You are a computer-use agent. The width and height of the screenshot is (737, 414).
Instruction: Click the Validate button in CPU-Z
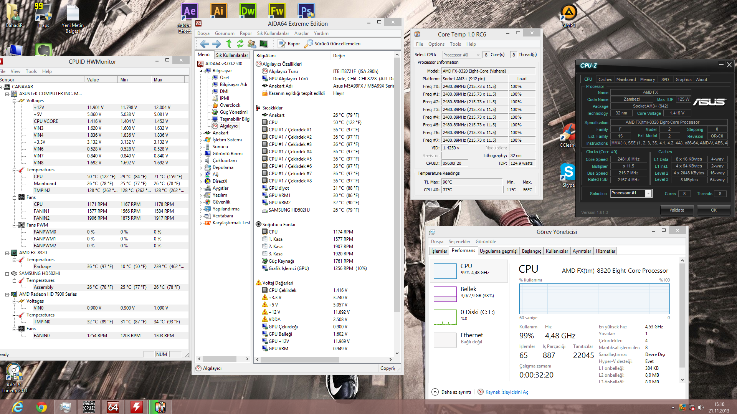pos(676,210)
